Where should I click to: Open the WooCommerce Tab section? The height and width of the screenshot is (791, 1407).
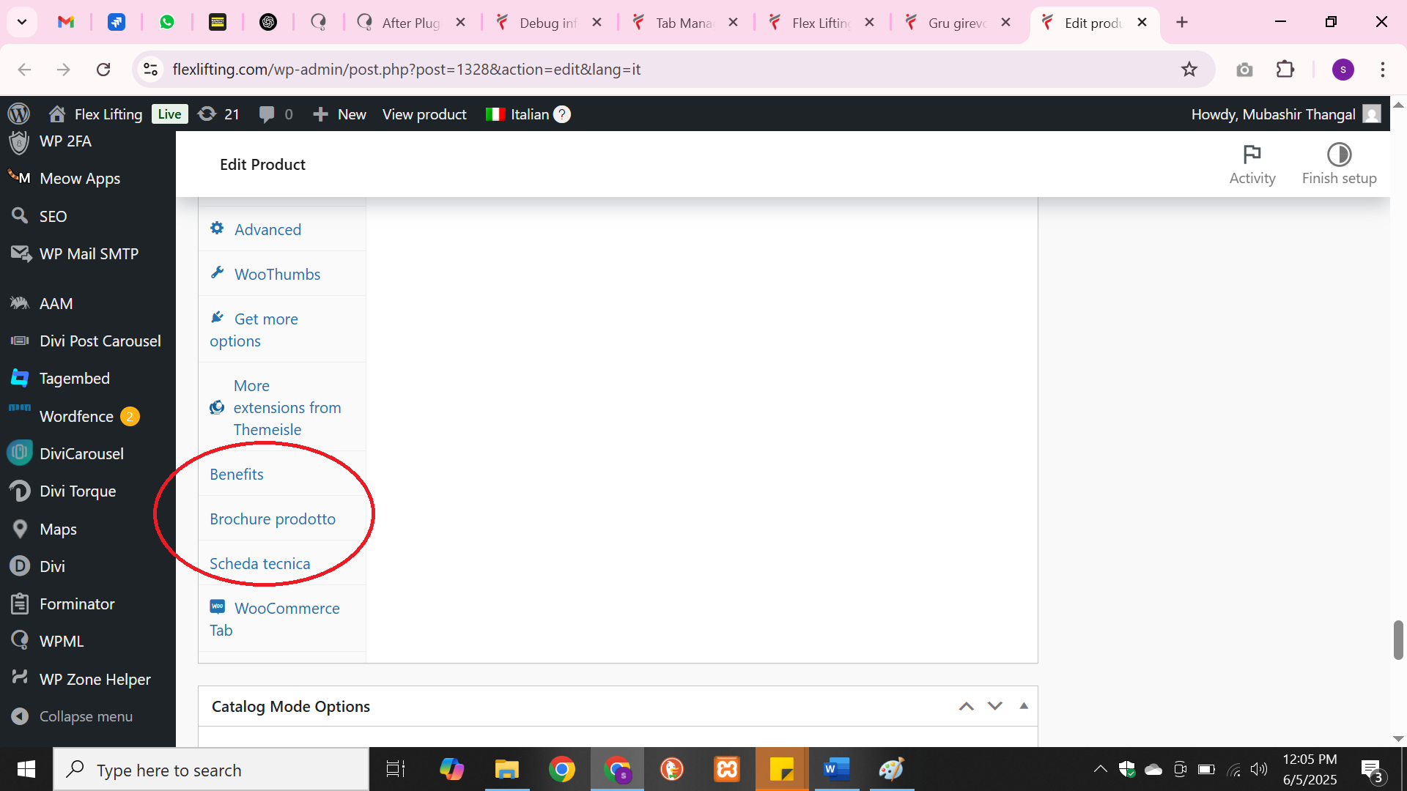click(282, 619)
